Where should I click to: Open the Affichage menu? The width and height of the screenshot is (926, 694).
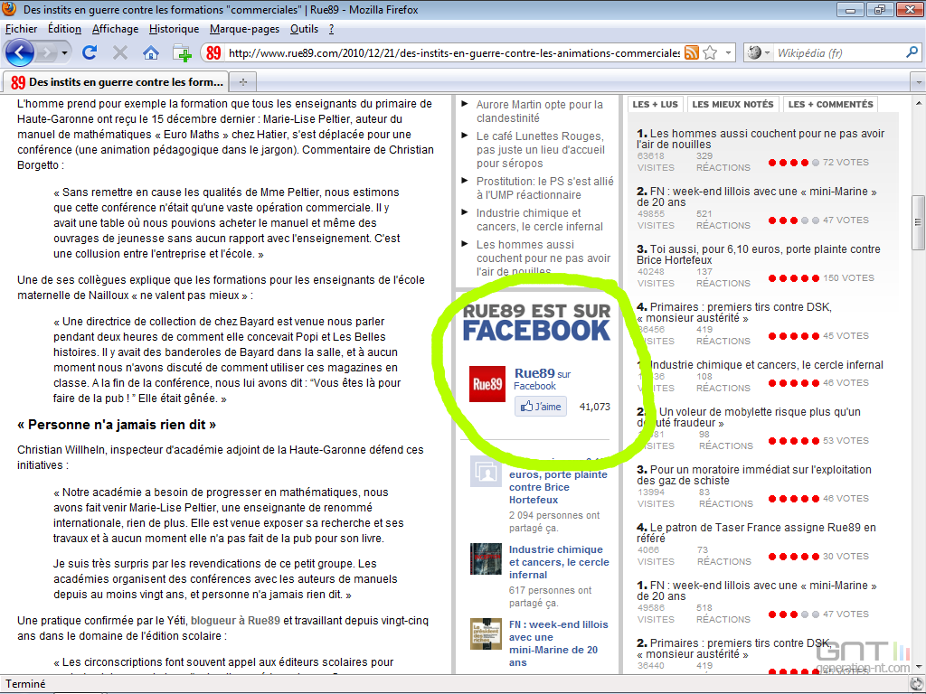click(115, 29)
